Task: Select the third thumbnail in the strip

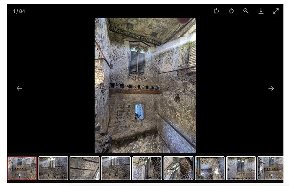Action: [x=85, y=168]
